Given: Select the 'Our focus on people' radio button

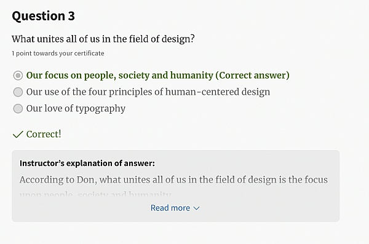Looking at the screenshot, I should click(x=18, y=76).
